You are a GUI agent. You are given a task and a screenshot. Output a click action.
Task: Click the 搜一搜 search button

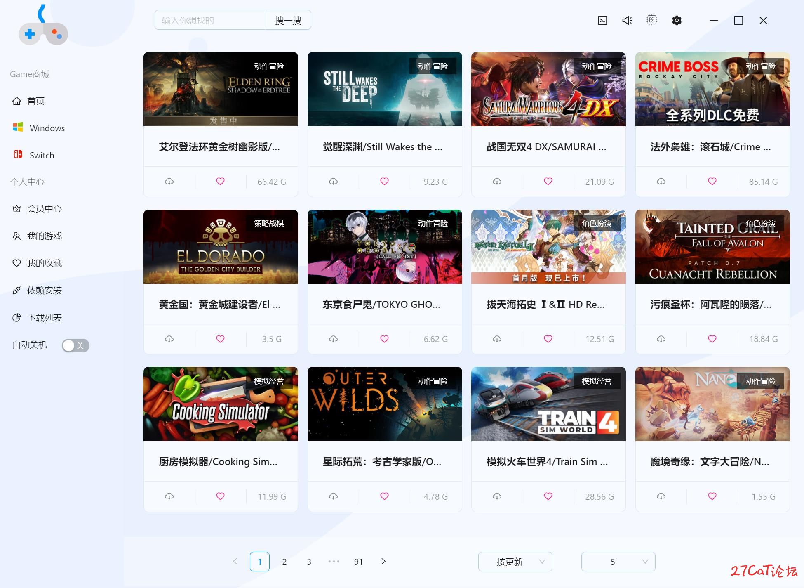288,20
